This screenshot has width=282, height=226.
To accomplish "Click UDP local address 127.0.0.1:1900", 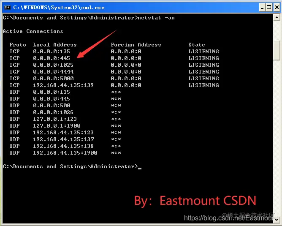I will coord(57,126).
